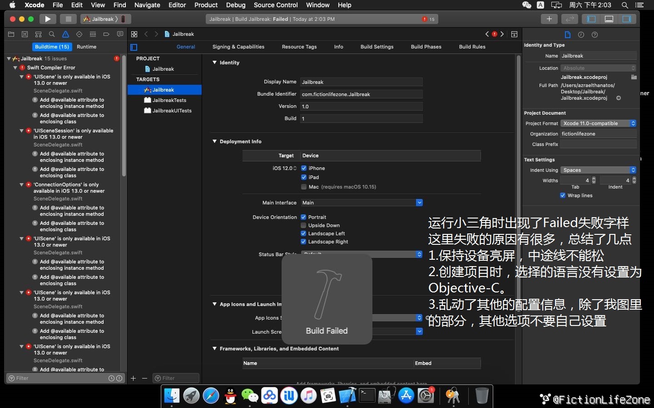The height and width of the screenshot is (408, 654).
Task: Collapse the Deployment Info section
Action: [x=214, y=141]
